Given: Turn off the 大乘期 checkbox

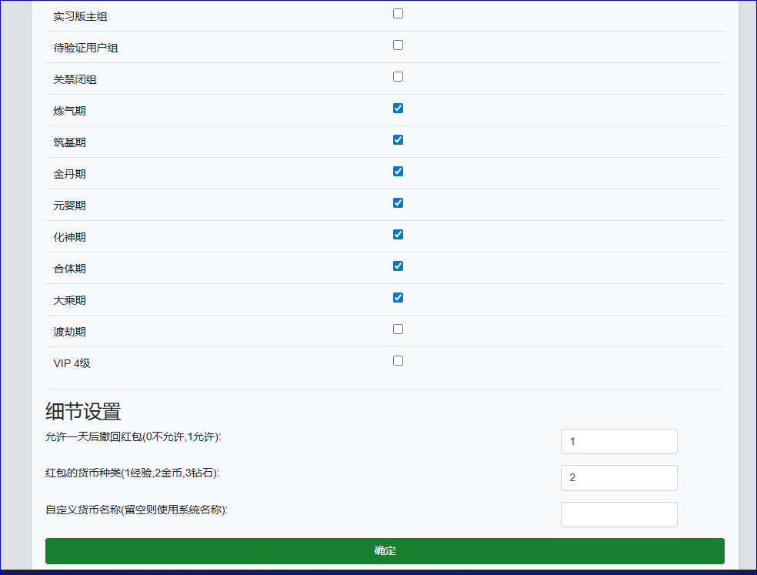Looking at the screenshot, I should (x=398, y=298).
